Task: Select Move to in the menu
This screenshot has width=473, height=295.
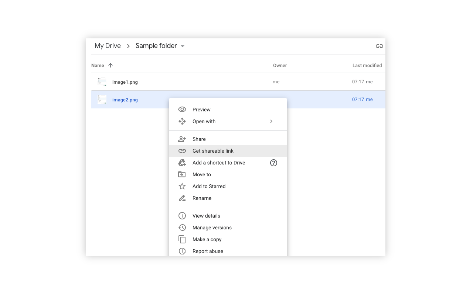Action: 228,174
